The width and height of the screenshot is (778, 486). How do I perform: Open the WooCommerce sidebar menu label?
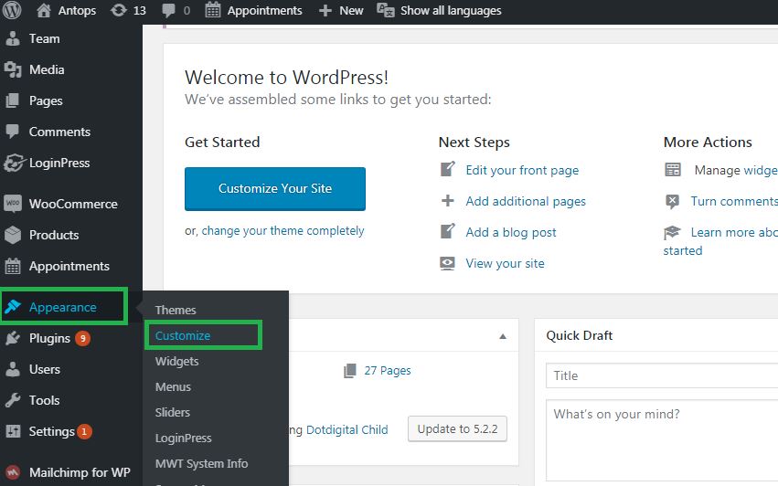coord(73,204)
